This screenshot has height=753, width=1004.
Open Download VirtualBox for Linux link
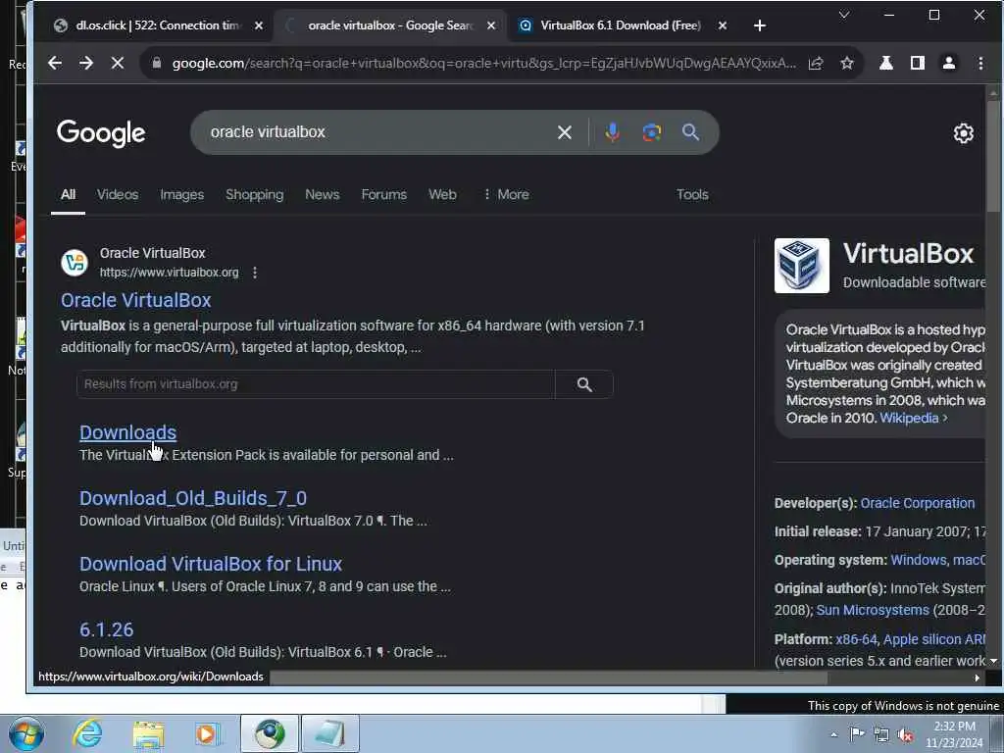[211, 564]
